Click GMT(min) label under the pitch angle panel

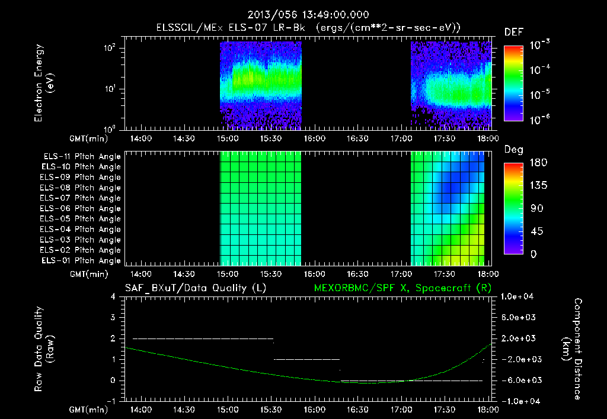(x=89, y=274)
